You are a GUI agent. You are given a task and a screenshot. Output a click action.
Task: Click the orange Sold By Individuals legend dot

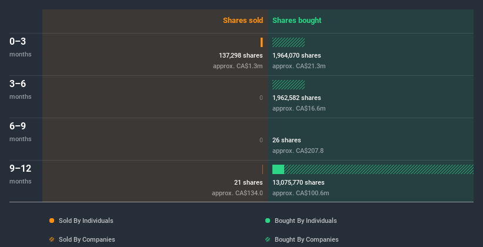tap(52, 221)
